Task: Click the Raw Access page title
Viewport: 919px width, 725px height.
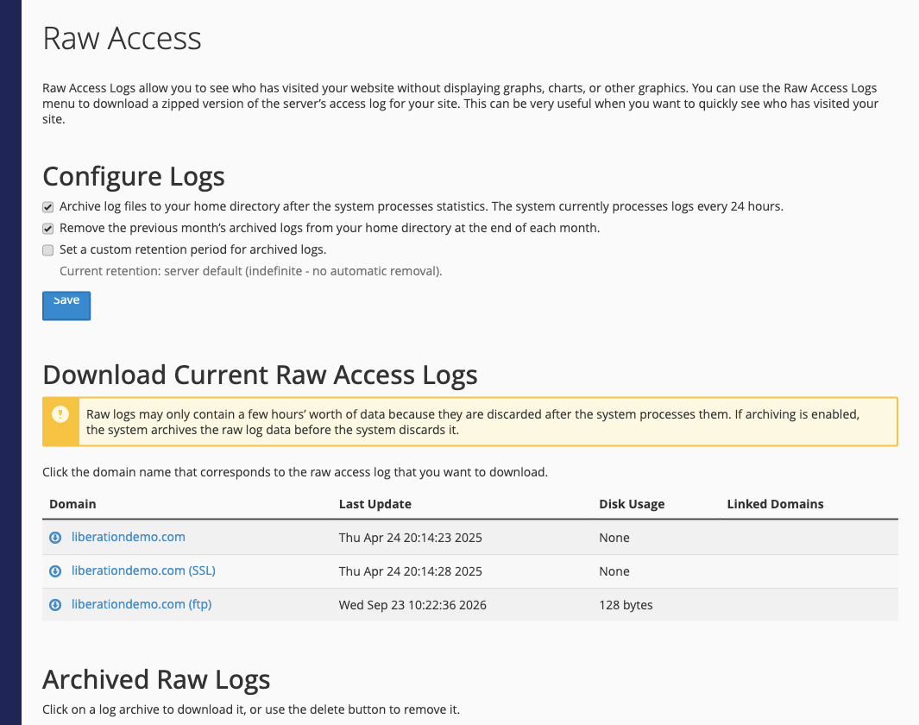Action: tap(122, 39)
